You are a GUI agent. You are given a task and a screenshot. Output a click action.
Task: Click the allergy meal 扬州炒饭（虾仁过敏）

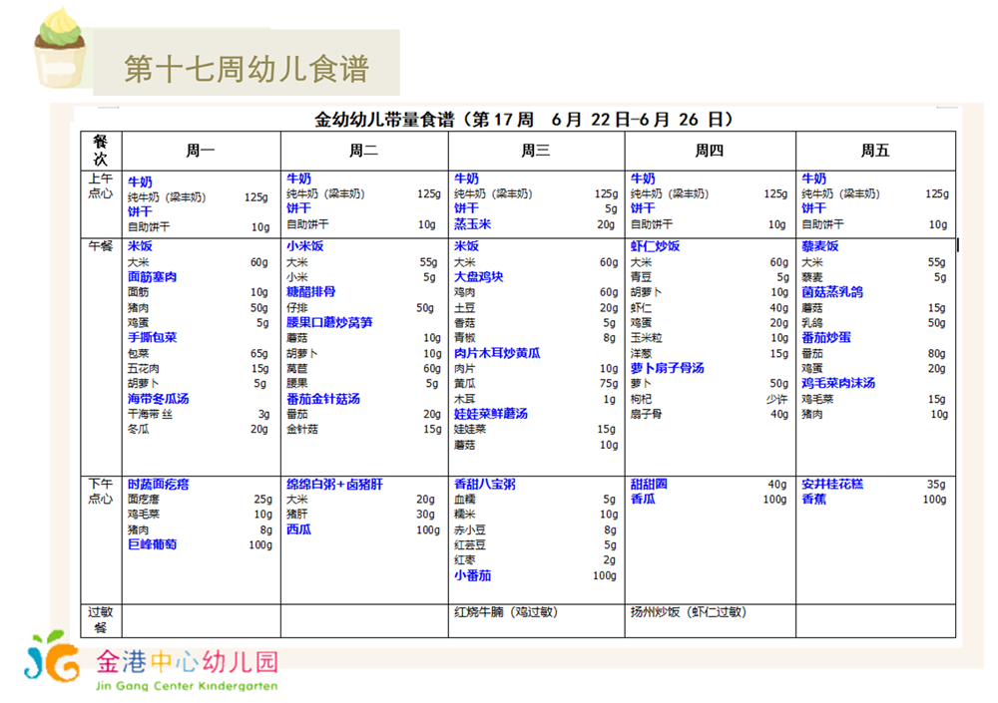(x=688, y=612)
